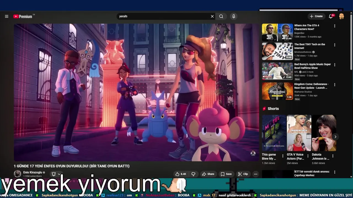The image size is (353, 198).
Task: Play Bad Bunny's Halftime Show thumbnail
Action: pos(277,71)
